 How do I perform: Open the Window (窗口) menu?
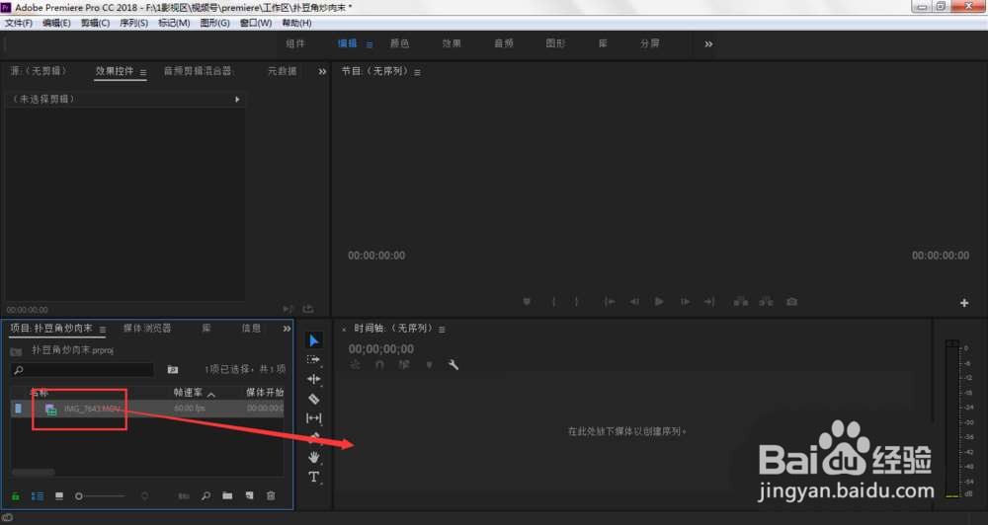(x=255, y=23)
